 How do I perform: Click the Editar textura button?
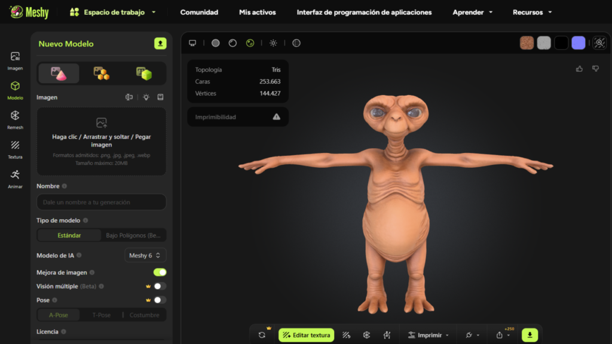point(307,335)
